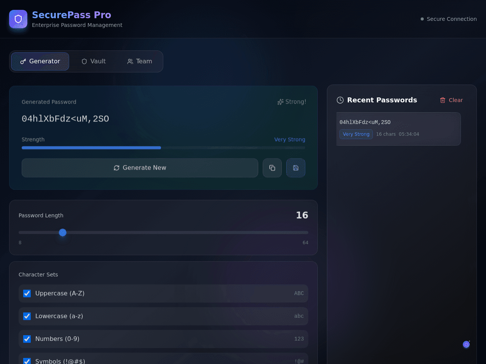
Task: Toggle the Lowercase (a-z) checkbox
Action: (27, 316)
